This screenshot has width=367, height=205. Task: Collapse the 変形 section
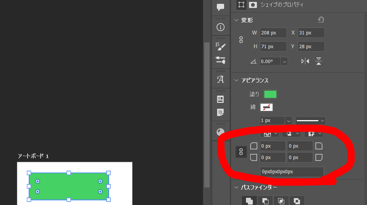[236, 20]
